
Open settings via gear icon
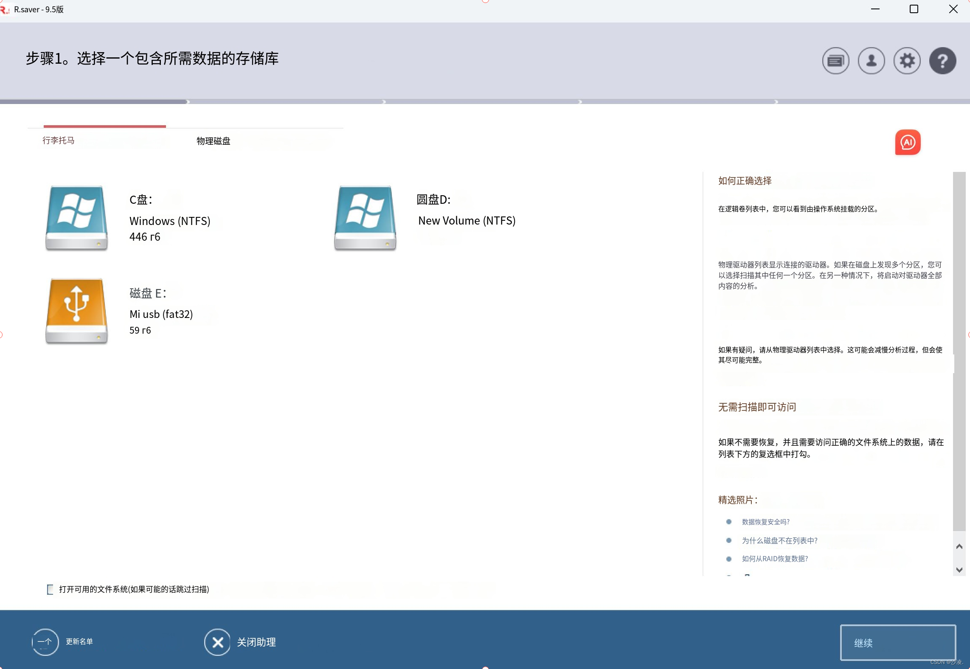pos(907,61)
